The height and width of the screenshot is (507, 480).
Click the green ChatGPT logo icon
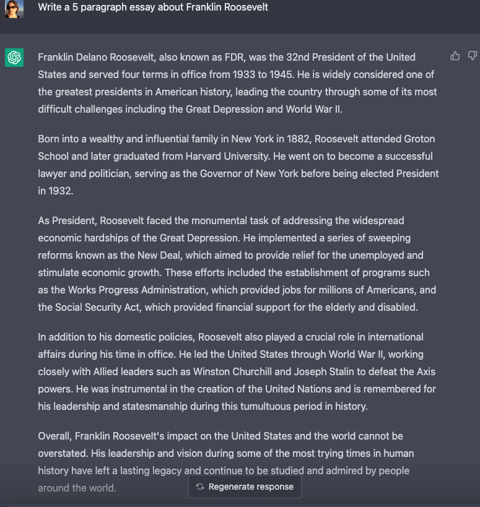pyautogui.click(x=14, y=58)
